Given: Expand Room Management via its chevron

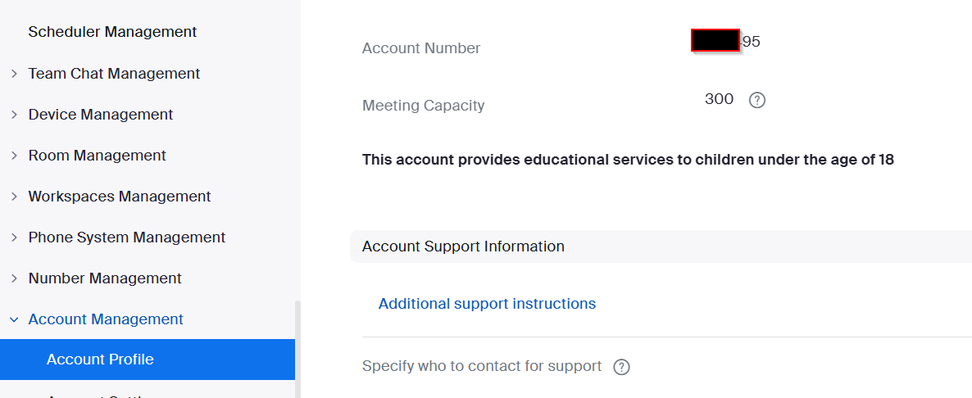Looking at the screenshot, I should pos(14,156).
